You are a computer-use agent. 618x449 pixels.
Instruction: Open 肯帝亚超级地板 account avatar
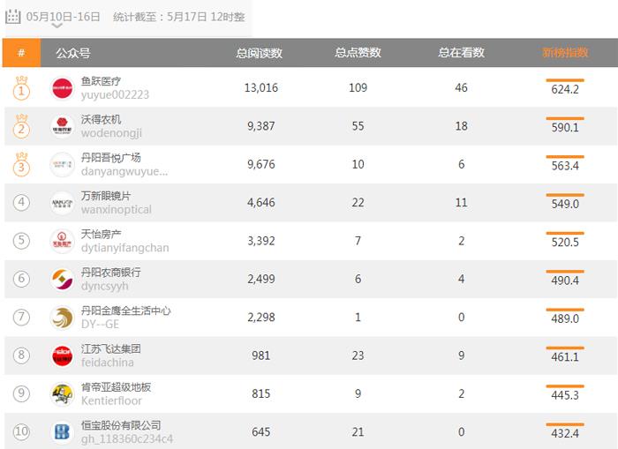pyautogui.click(x=63, y=393)
